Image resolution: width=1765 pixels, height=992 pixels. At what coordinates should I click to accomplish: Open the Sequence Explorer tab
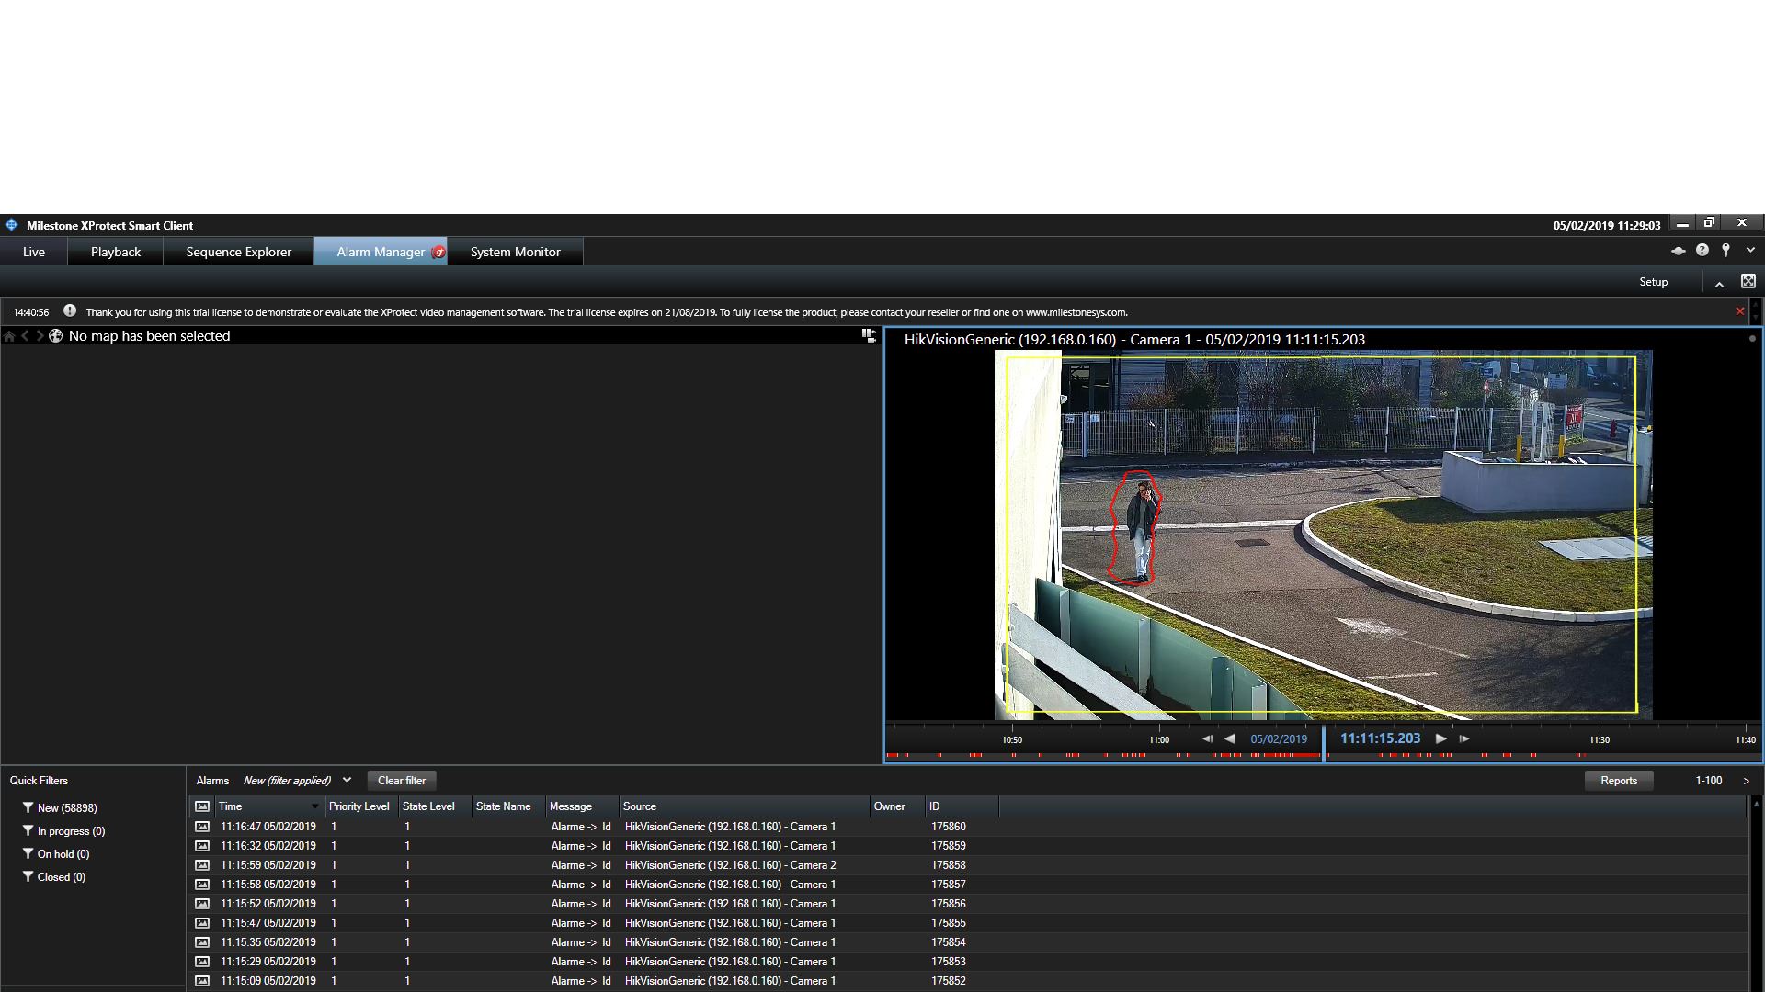tap(239, 252)
